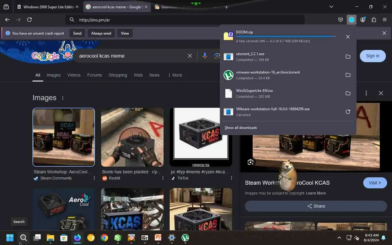Open File Explorer from taskbar

50,238
